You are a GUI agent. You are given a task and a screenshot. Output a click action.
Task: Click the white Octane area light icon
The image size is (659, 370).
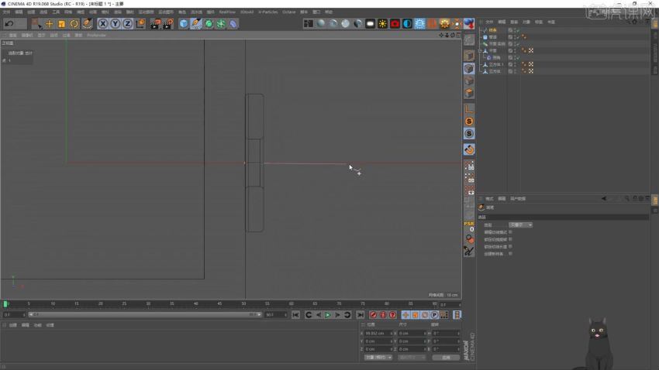coord(370,23)
